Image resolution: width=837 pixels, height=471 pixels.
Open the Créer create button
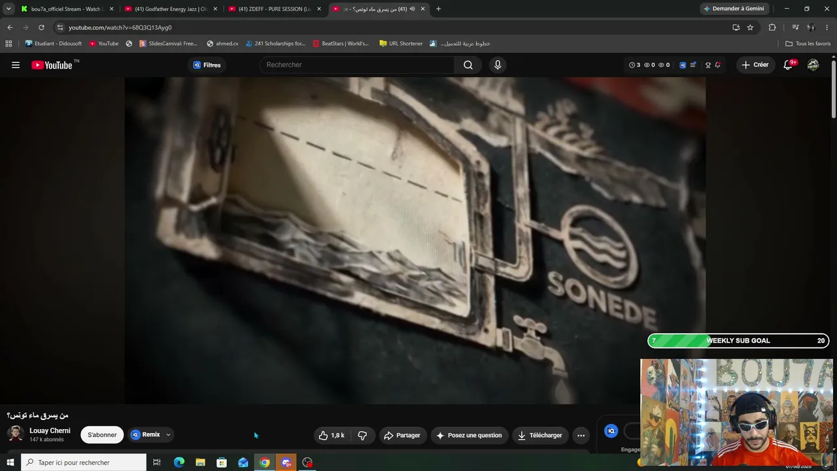755,65
